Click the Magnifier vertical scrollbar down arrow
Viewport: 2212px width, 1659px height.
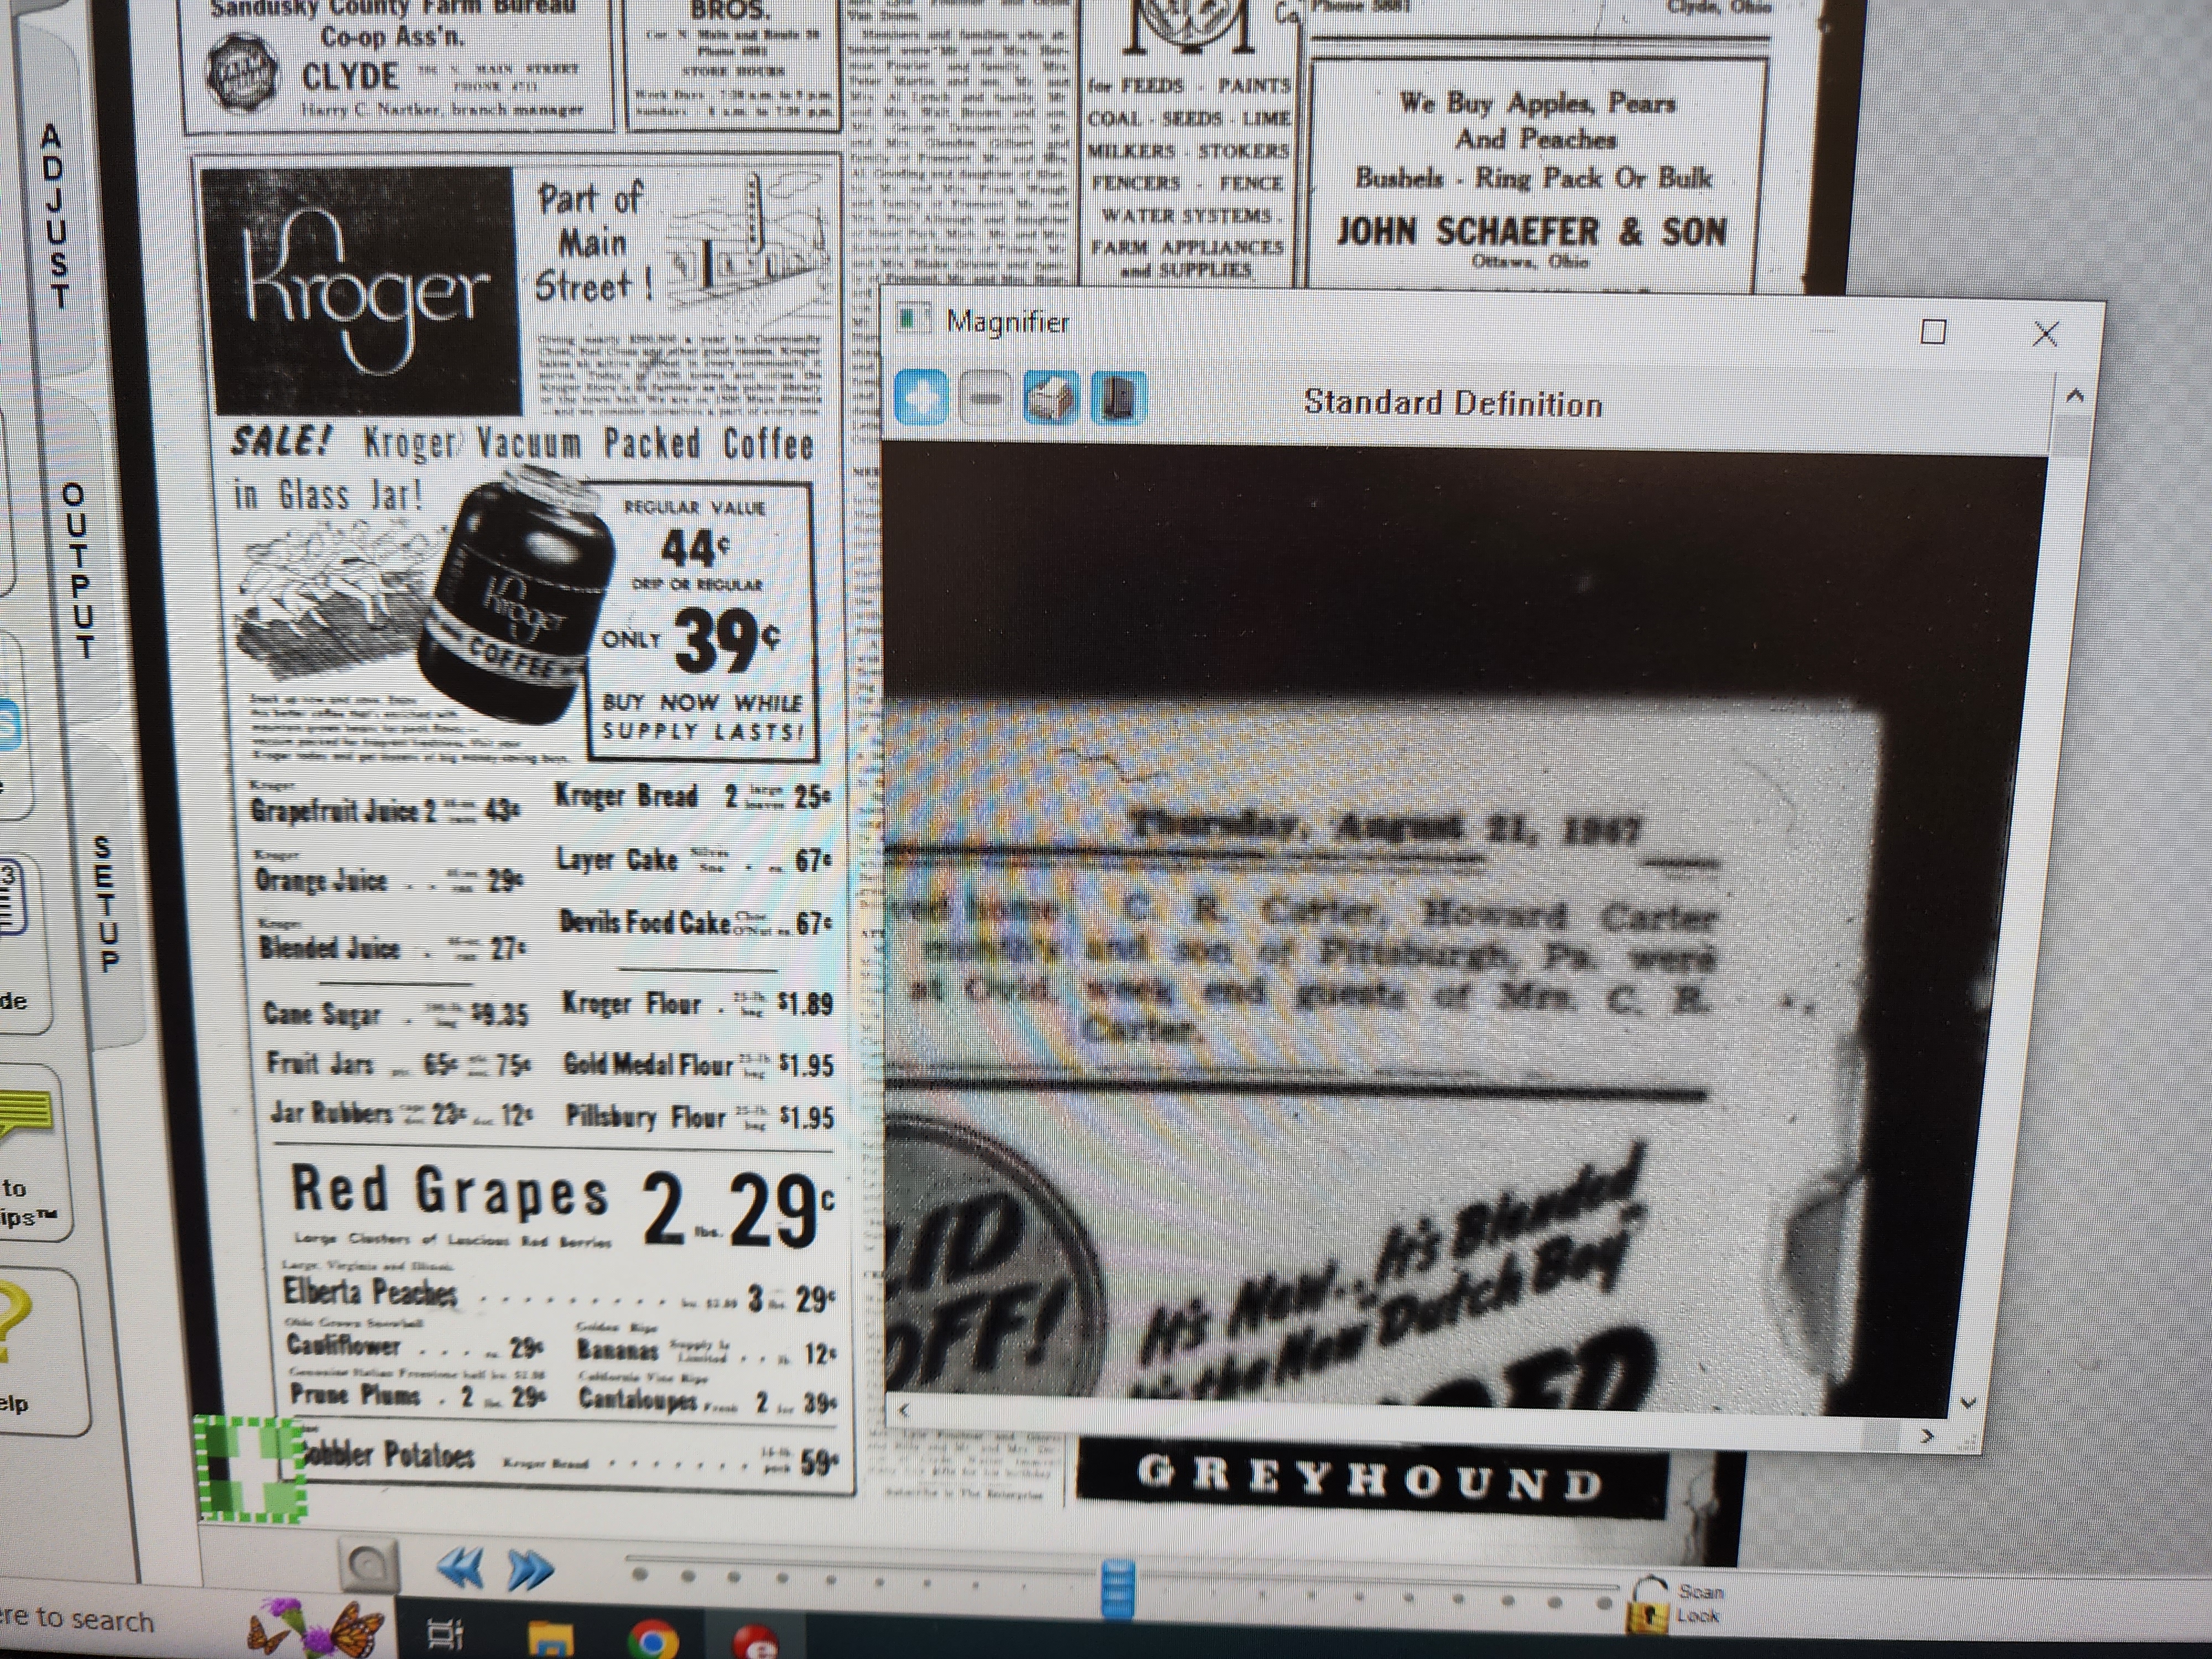(x=1967, y=1403)
